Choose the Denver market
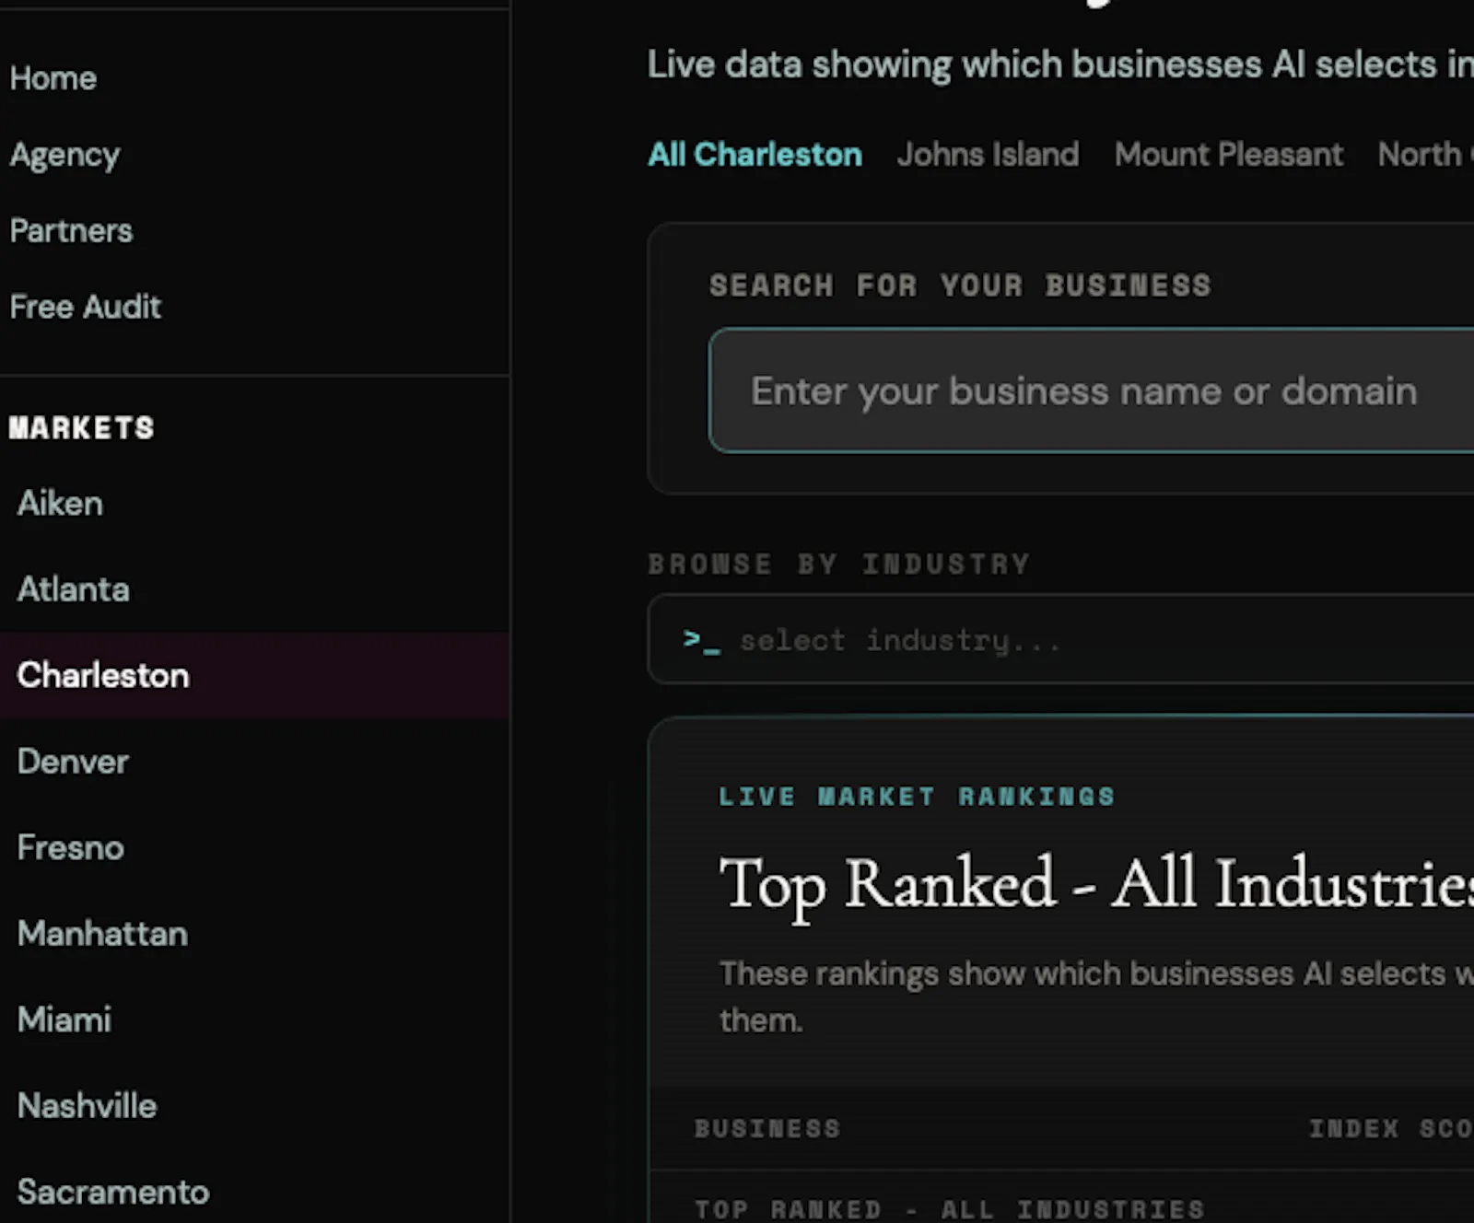The image size is (1474, 1223). point(73,762)
